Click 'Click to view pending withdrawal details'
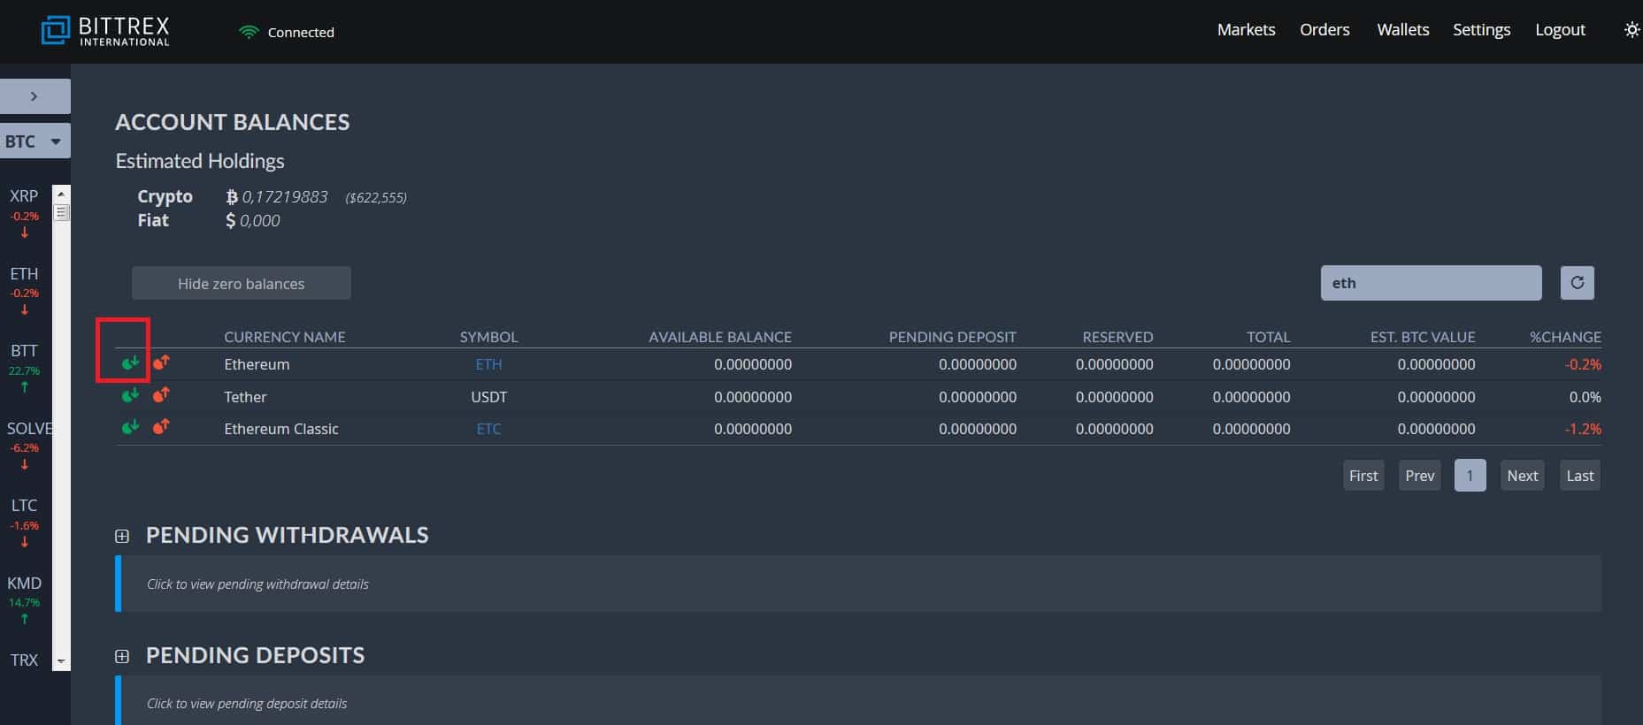 click(257, 584)
